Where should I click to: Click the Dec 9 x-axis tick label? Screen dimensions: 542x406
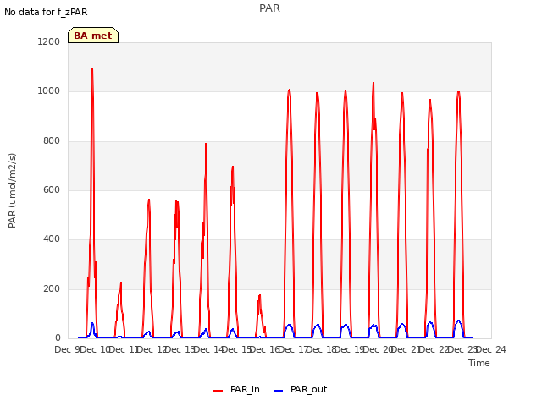coord(67,349)
